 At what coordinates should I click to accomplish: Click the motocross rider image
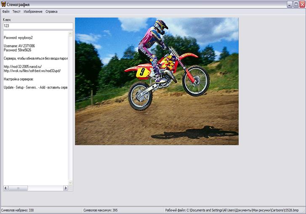click(x=157, y=81)
